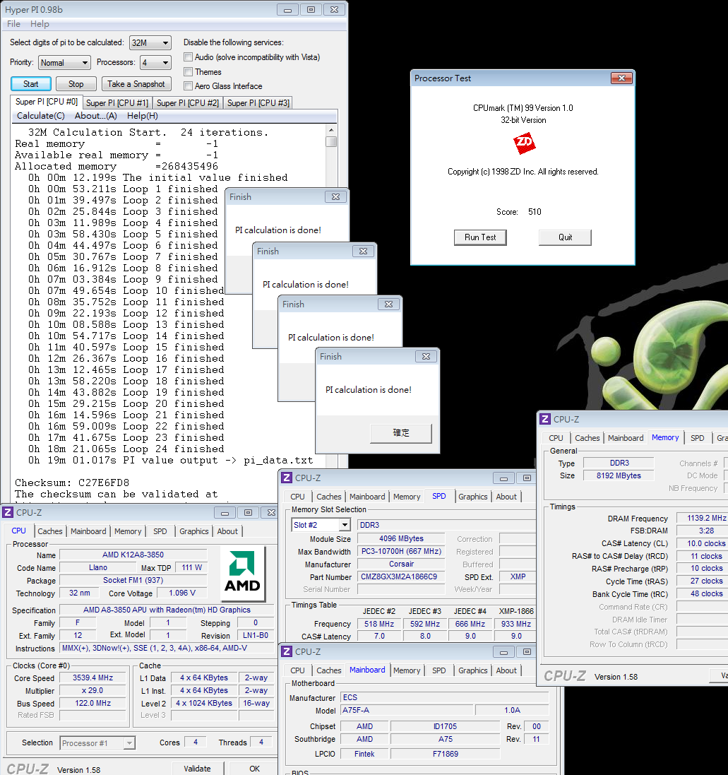Image resolution: width=728 pixels, height=775 pixels.
Task: Click the CPU-Z icon in the CPU window title
Action: pos(8,513)
